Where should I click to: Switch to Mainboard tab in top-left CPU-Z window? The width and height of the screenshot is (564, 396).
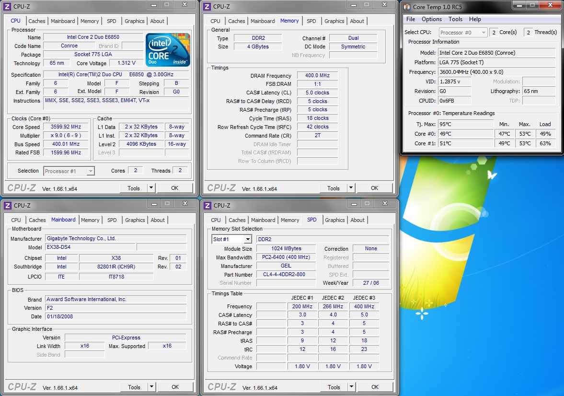63,21
